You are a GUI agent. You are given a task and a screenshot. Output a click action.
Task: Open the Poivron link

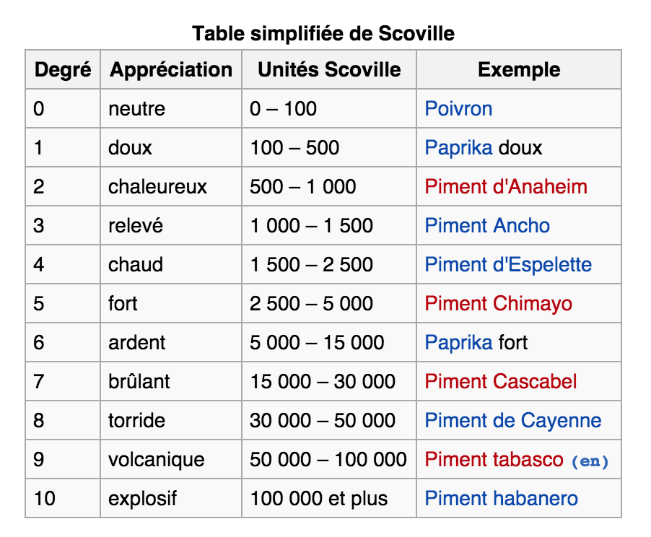(x=458, y=109)
